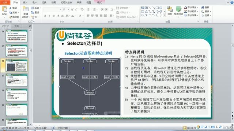Justify text in paragraph group
The width and height of the screenshot is (234, 131).
(x=101, y=16)
